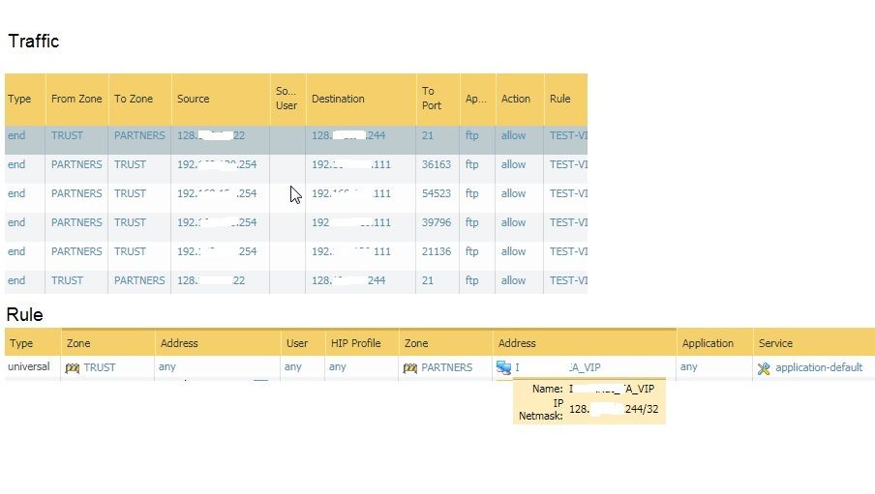875x494 pixels.
Task: Click the TRUST source zone in the rule
Action: tap(100, 367)
